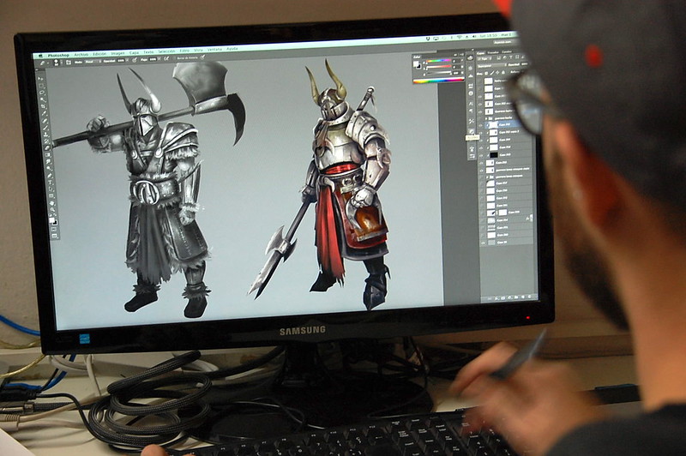
Task: Create a new group with the folder icon
Action: click(x=516, y=297)
